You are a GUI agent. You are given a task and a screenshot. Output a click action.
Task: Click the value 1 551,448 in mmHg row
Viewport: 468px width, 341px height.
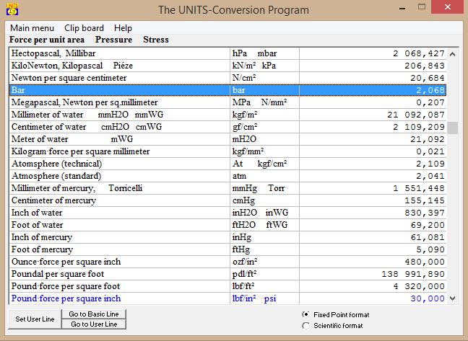(418, 188)
